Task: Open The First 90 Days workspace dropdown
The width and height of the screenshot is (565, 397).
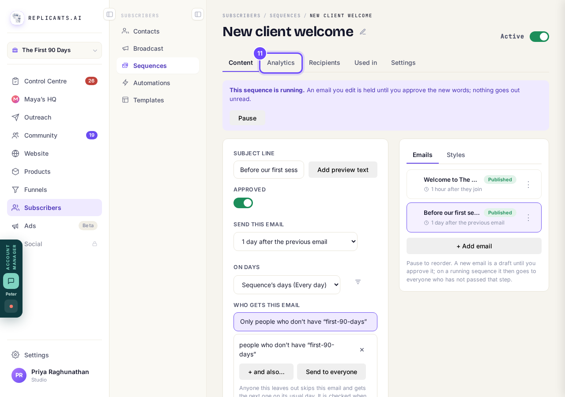Action: point(54,50)
